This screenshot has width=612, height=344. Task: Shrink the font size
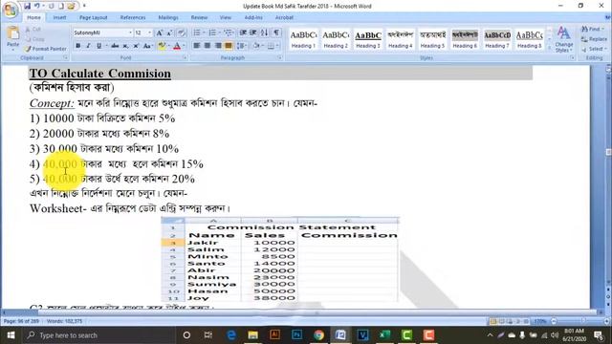(169, 33)
